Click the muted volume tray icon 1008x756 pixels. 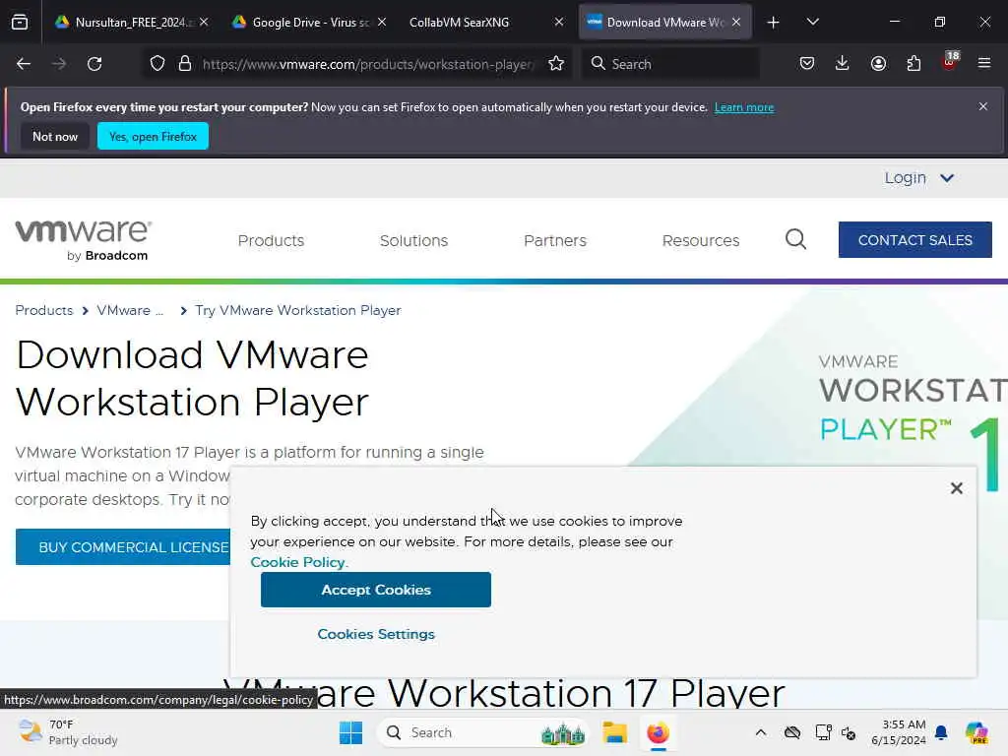(x=849, y=732)
